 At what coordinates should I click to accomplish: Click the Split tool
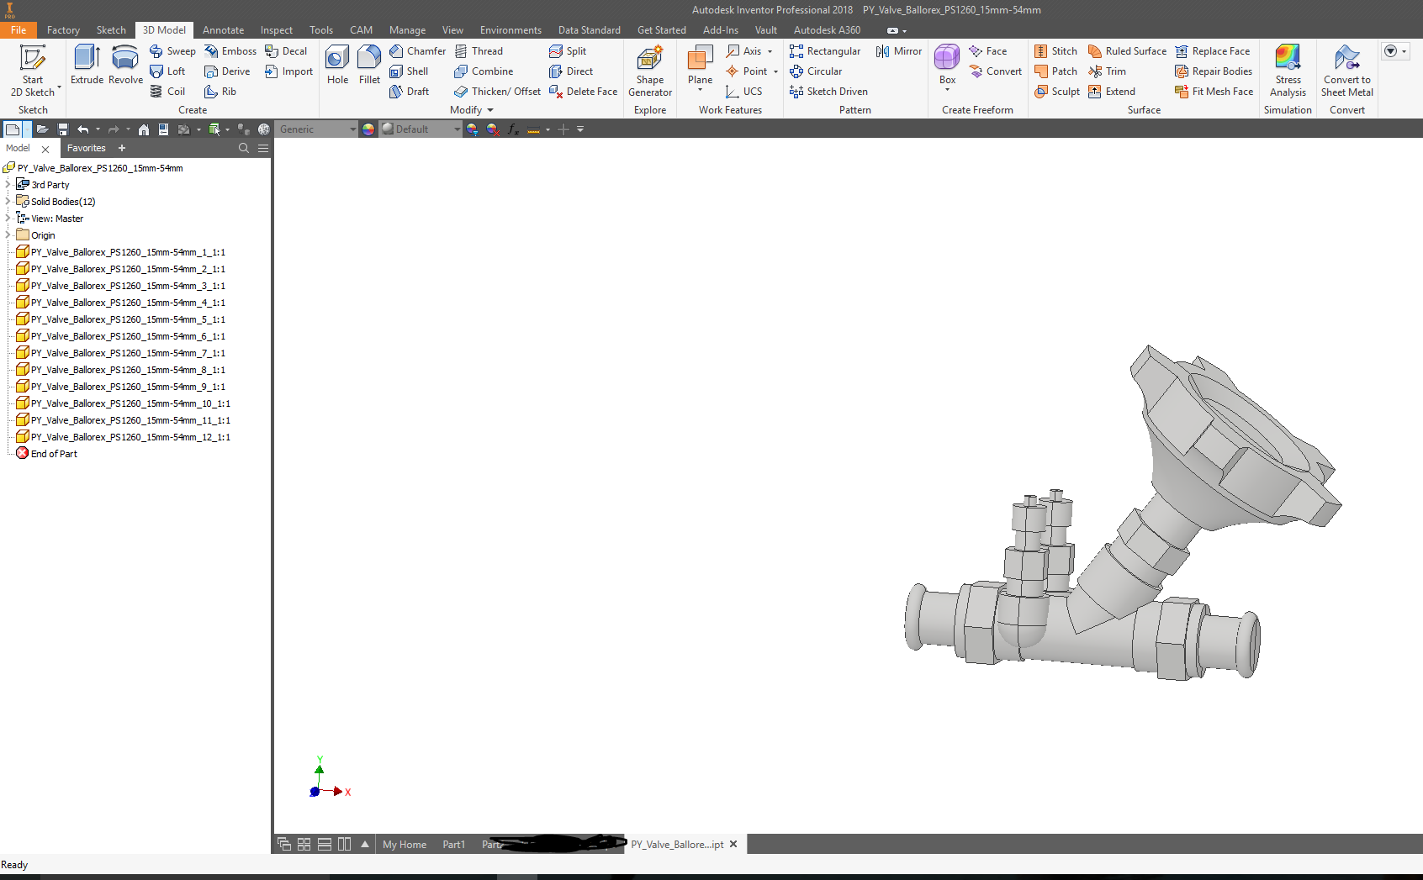coord(568,51)
